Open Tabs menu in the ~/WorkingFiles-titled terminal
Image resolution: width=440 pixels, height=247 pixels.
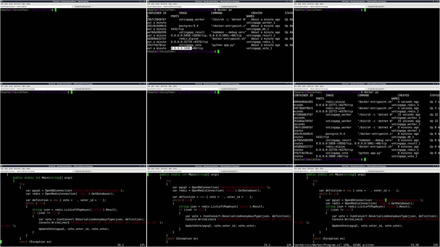[23, 4]
